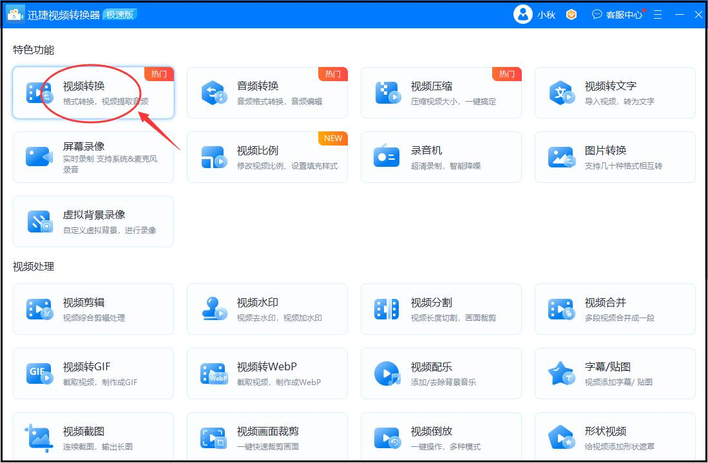Click the 视频画面裁剪 crop icon
The height and width of the screenshot is (463, 708).
pyautogui.click(x=213, y=438)
